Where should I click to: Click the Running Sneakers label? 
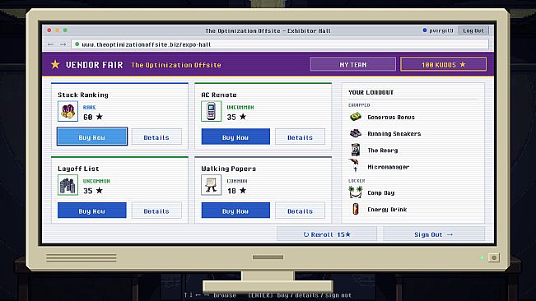pos(394,133)
